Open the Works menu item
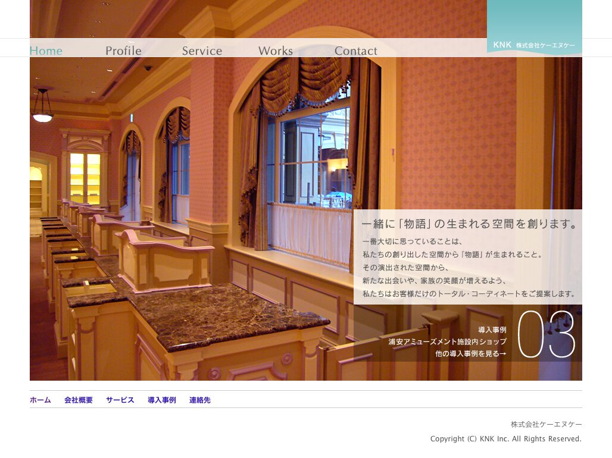Image resolution: width=612 pixels, height=458 pixels. pos(275,51)
